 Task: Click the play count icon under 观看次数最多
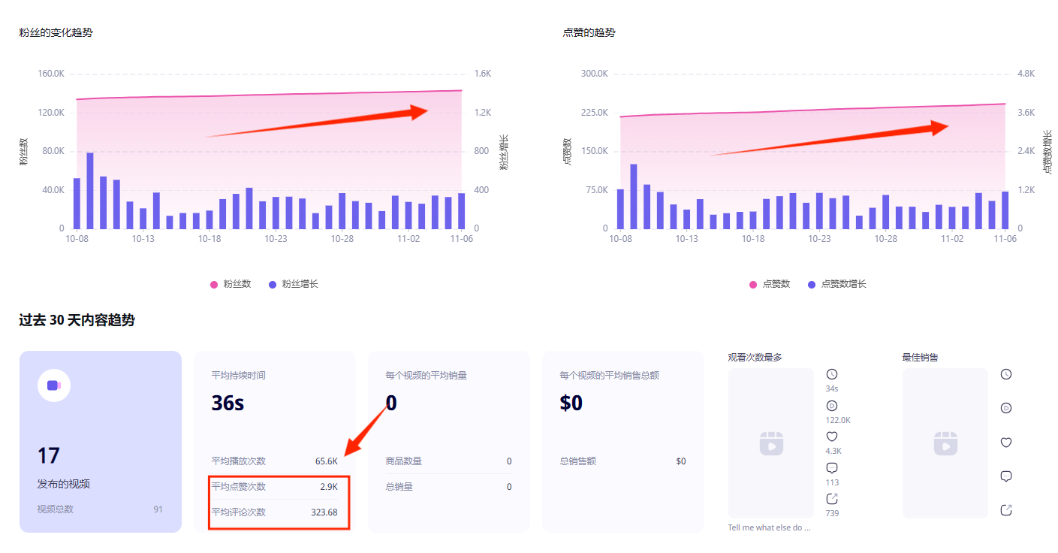coord(831,406)
